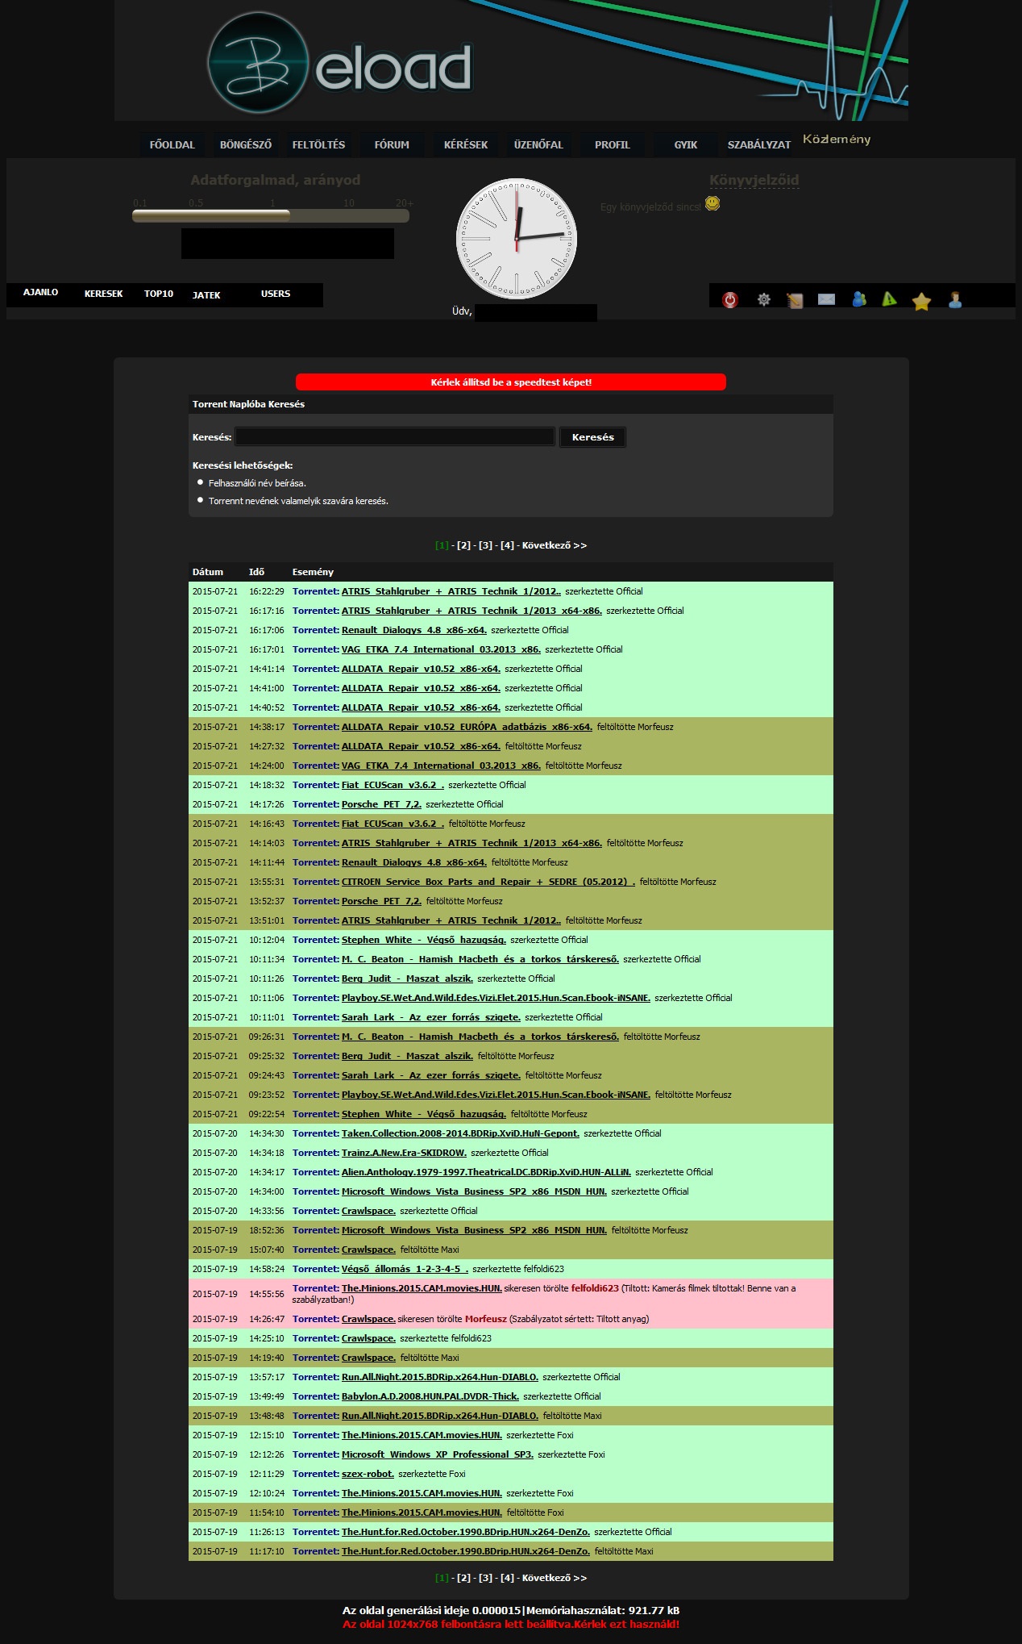This screenshot has height=1644, width=1022.
Task: Click red felfoldi623 username in deleted row
Action: [595, 1288]
